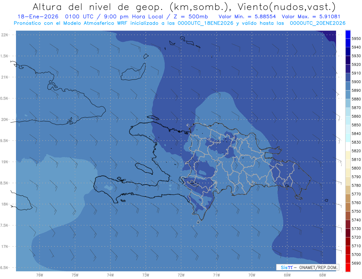362x279 pixels.
Task: Click the 18N latitude label
Action: 5,204
